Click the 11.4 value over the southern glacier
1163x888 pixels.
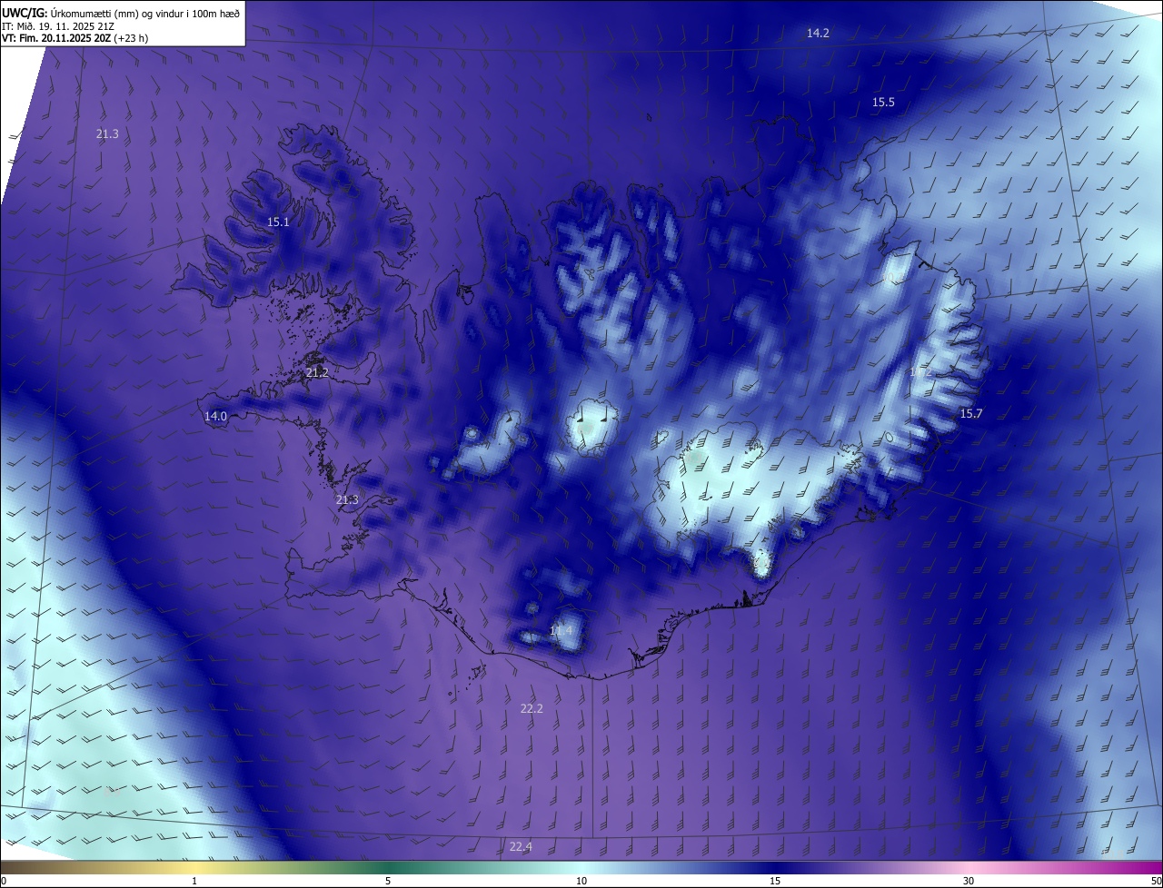coord(562,630)
